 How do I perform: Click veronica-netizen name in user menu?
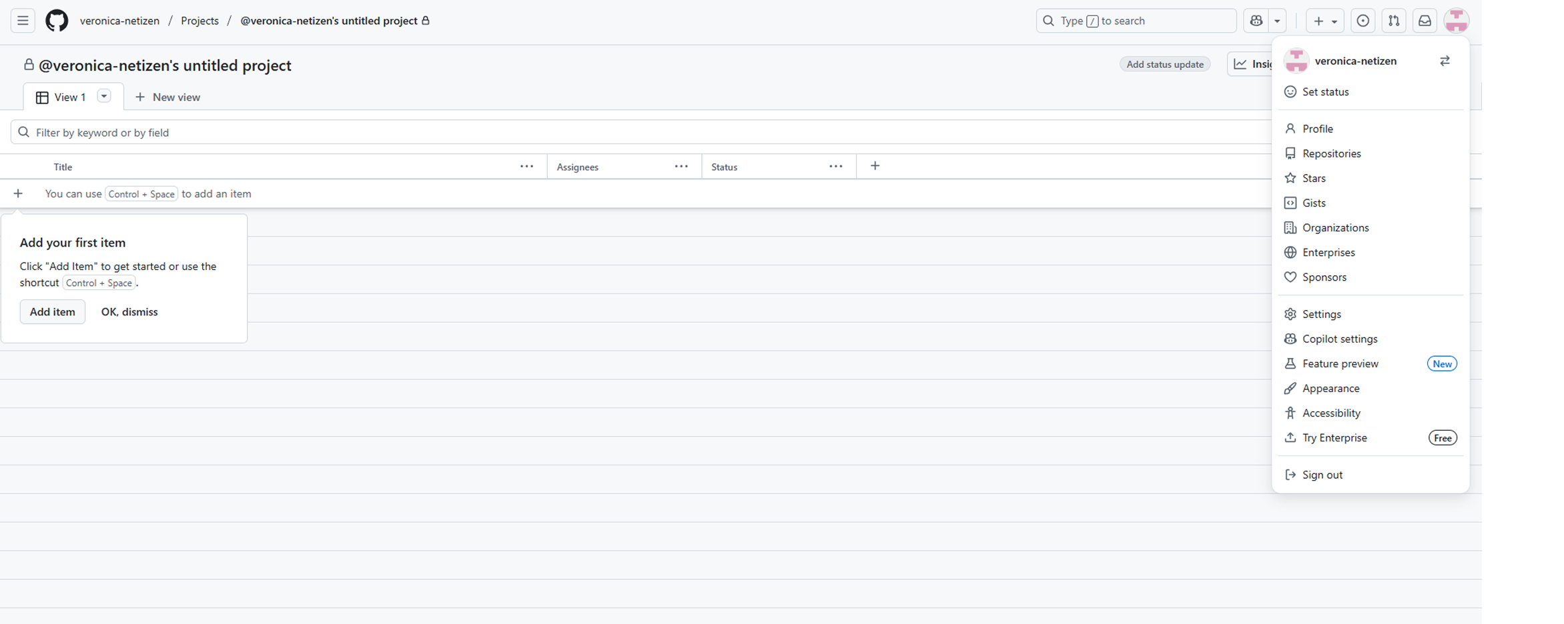pos(1355,61)
